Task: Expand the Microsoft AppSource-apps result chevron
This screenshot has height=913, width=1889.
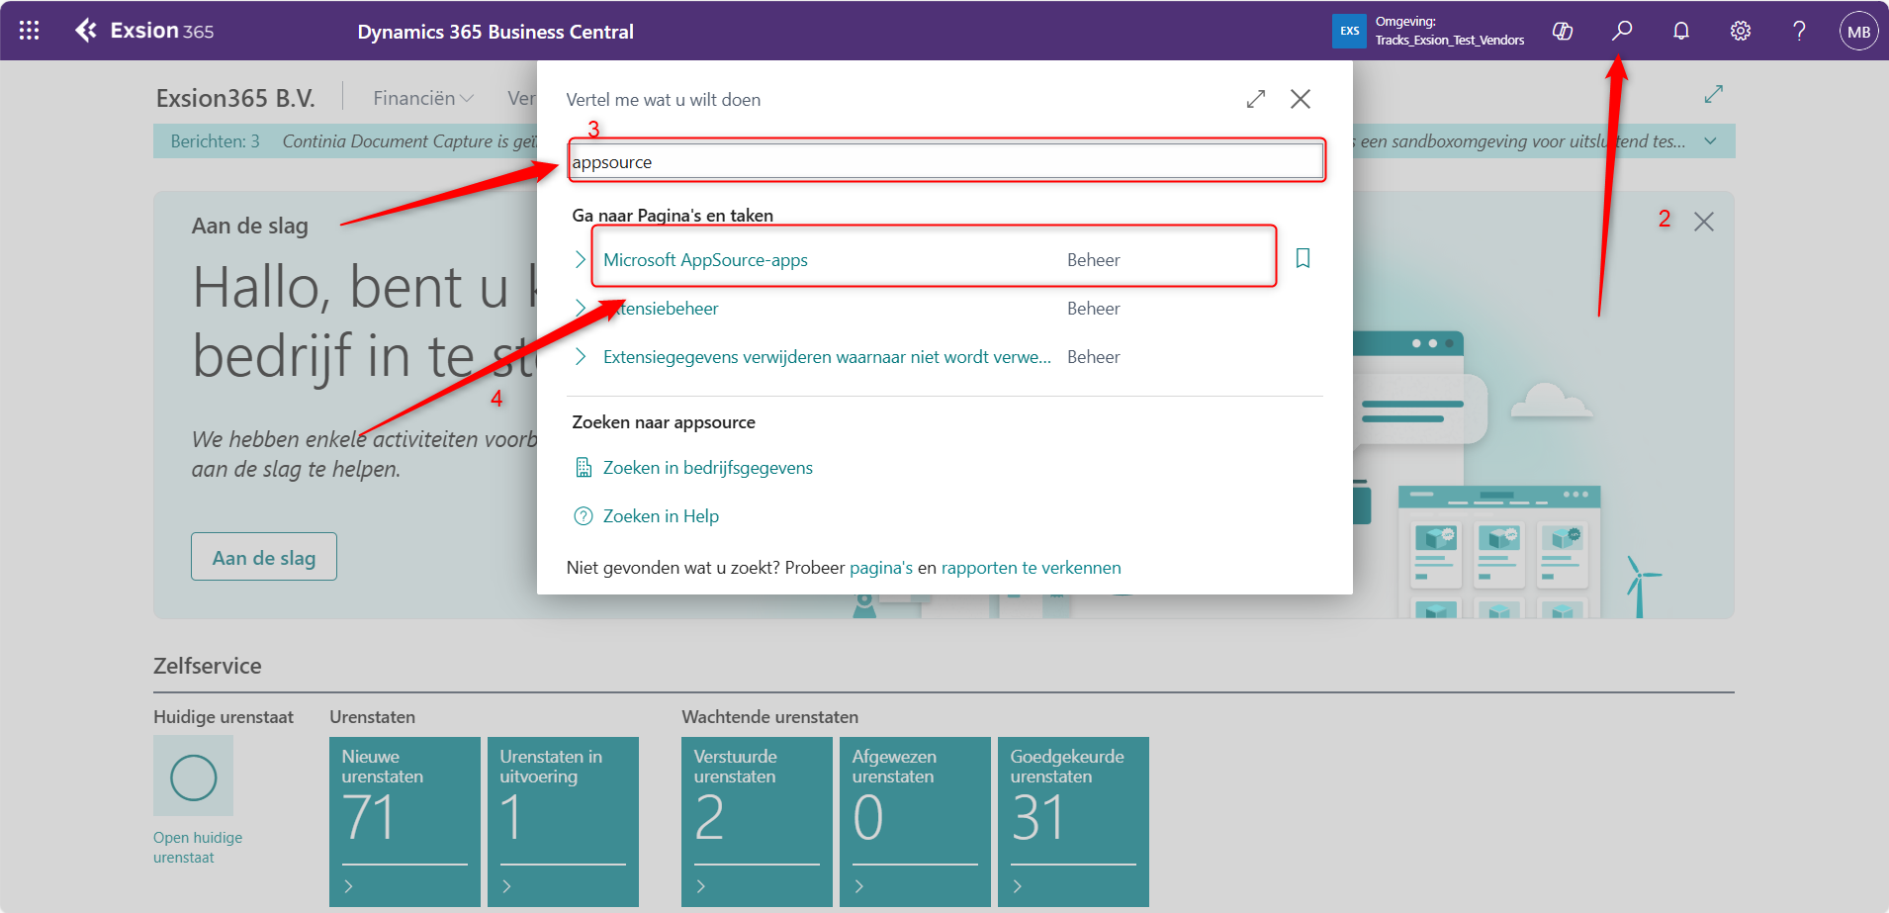Action: tap(581, 259)
